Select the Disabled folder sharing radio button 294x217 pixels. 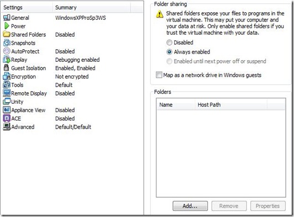coord(169,43)
